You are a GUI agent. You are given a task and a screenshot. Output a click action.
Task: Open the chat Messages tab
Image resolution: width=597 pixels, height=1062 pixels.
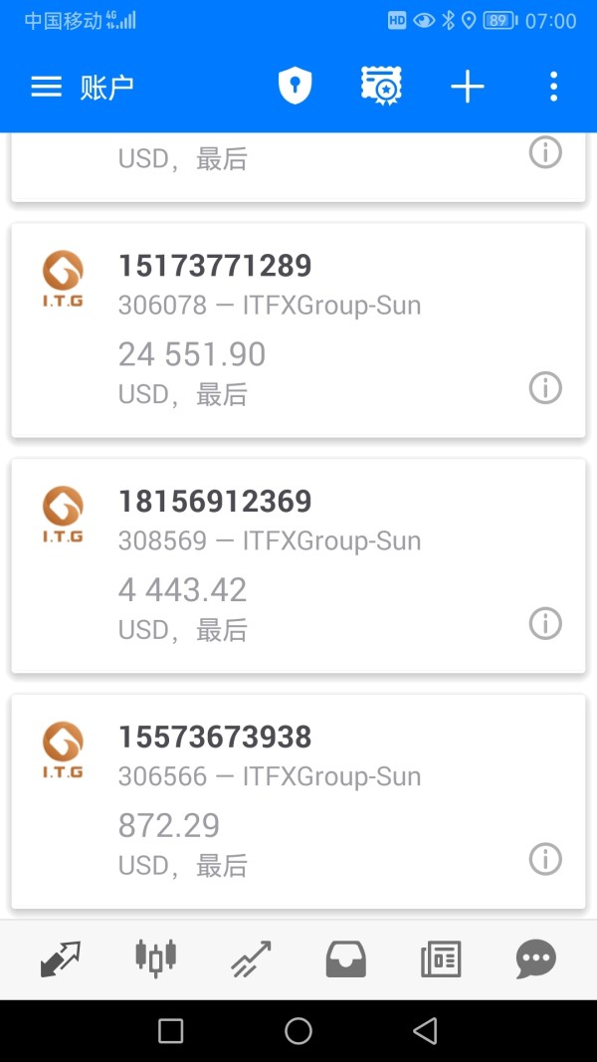point(536,959)
